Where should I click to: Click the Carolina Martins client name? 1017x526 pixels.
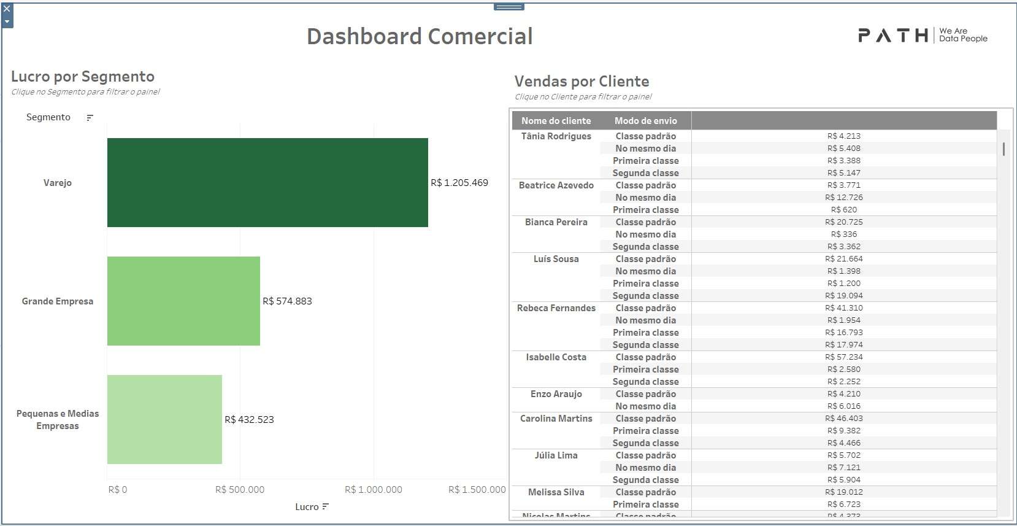556,419
